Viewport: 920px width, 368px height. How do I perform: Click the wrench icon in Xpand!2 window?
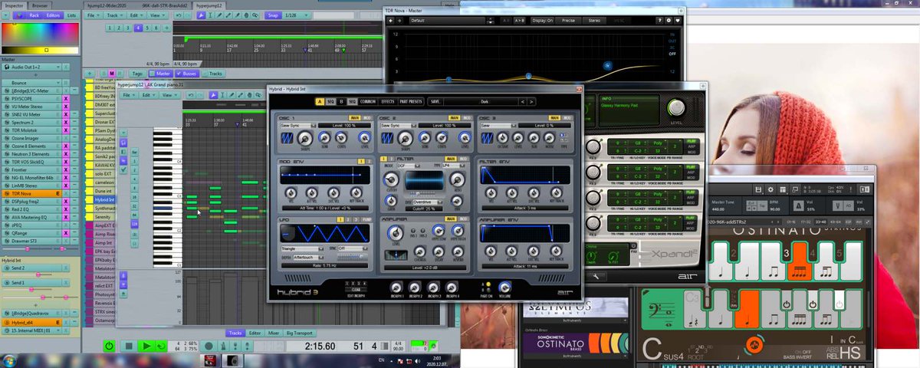point(595,276)
